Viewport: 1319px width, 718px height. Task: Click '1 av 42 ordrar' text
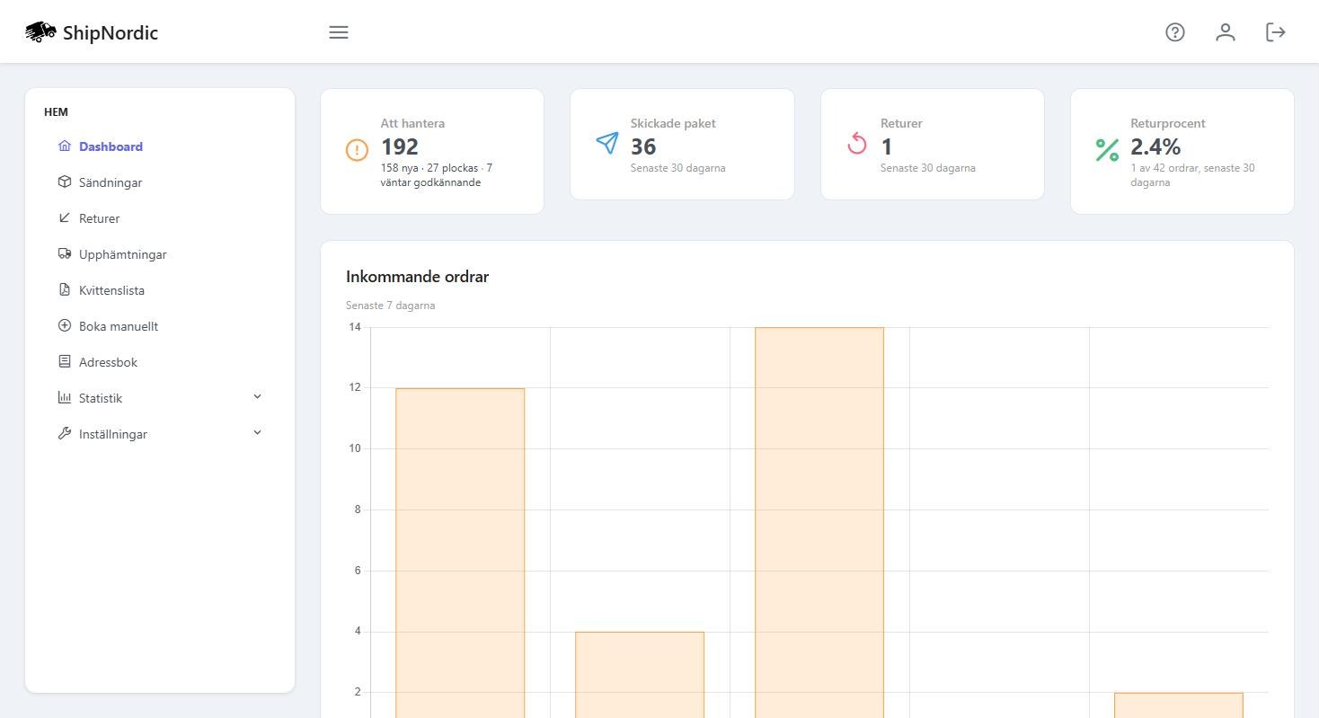pyautogui.click(x=1164, y=168)
